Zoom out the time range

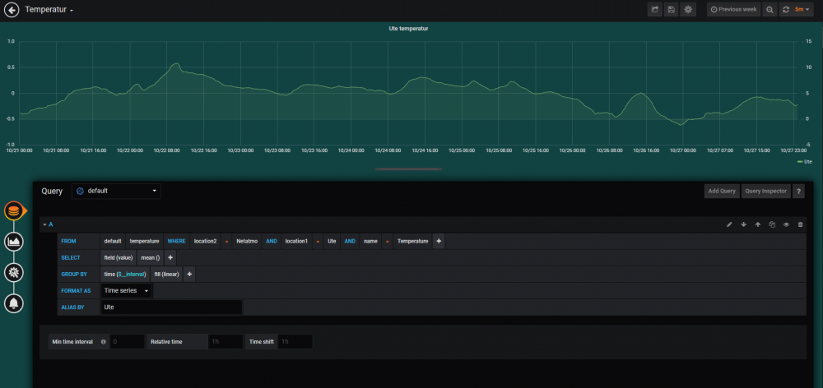click(x=770, y=10)
